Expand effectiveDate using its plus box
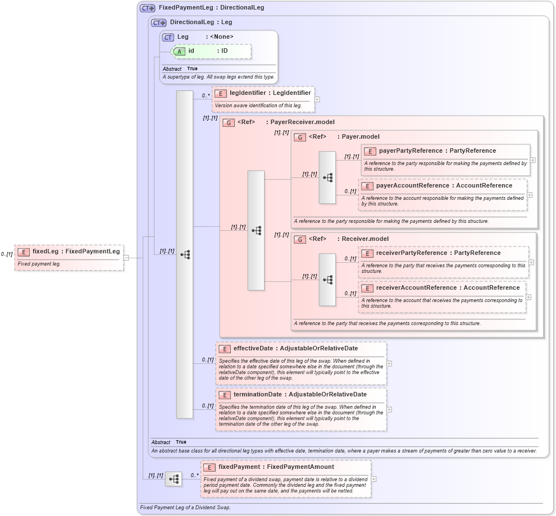 point(389,364)
